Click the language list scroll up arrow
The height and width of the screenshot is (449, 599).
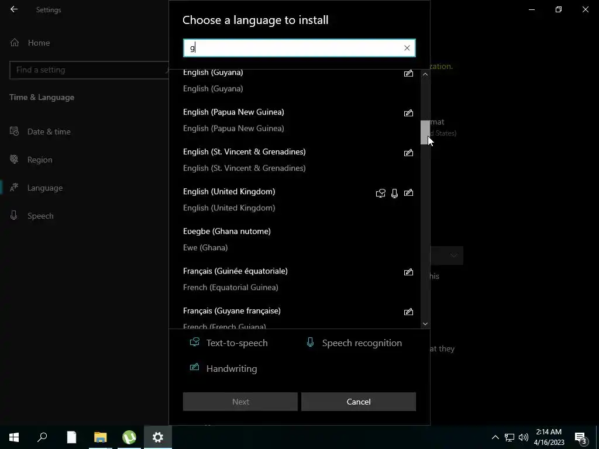click(425, 75)
